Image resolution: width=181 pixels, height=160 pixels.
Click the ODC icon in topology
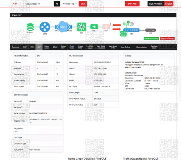(x=94, y=27)
